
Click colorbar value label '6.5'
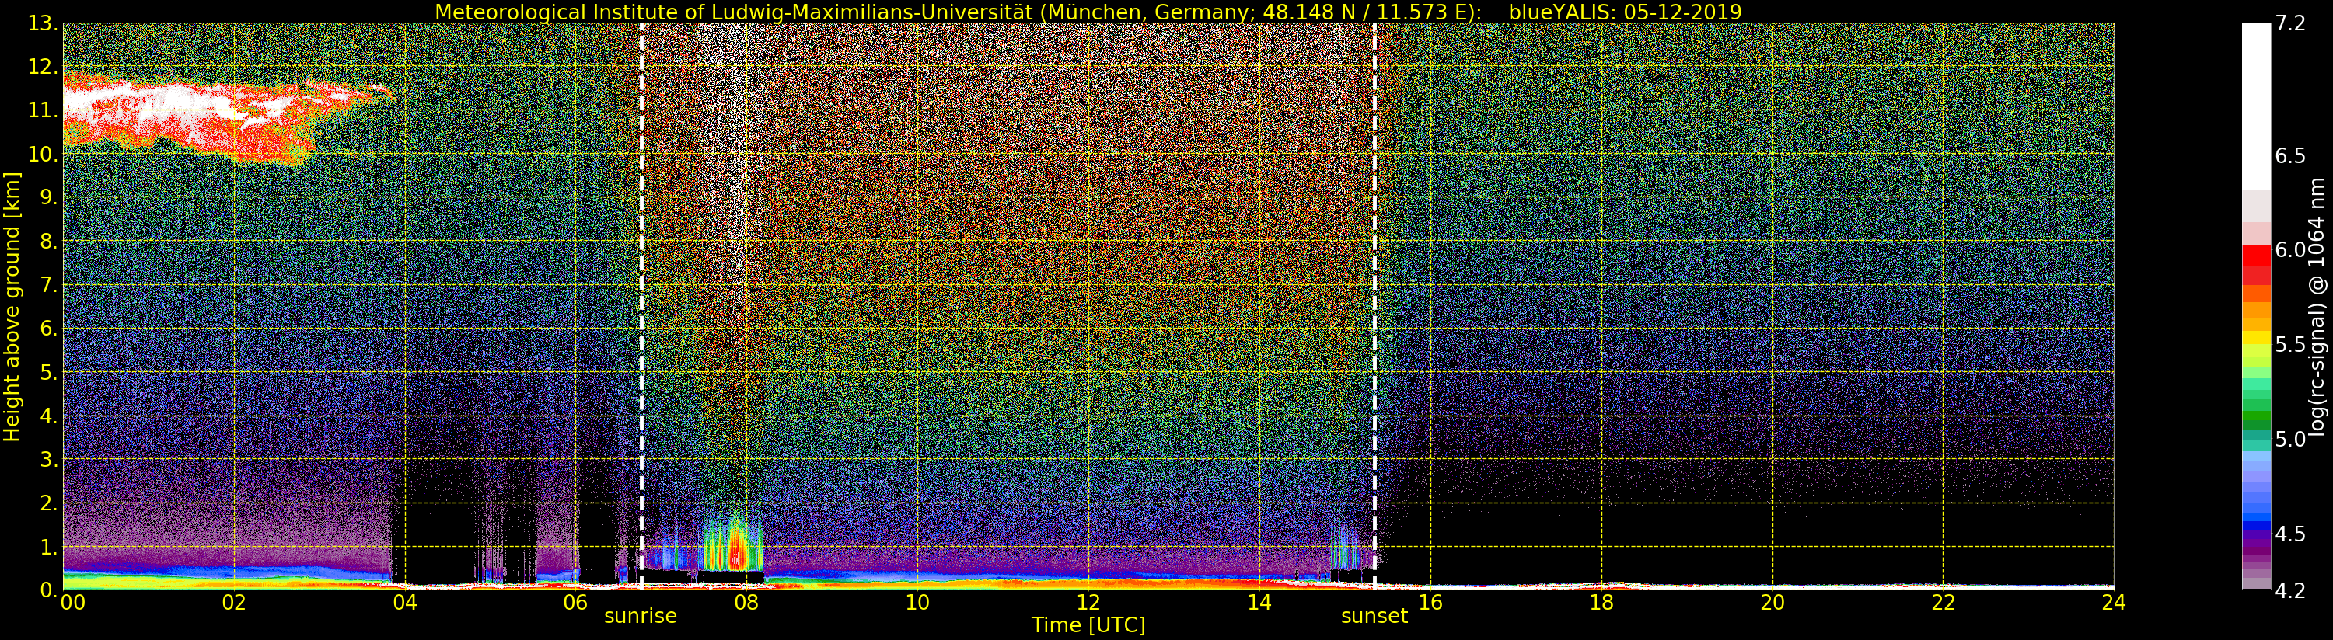2290,155
